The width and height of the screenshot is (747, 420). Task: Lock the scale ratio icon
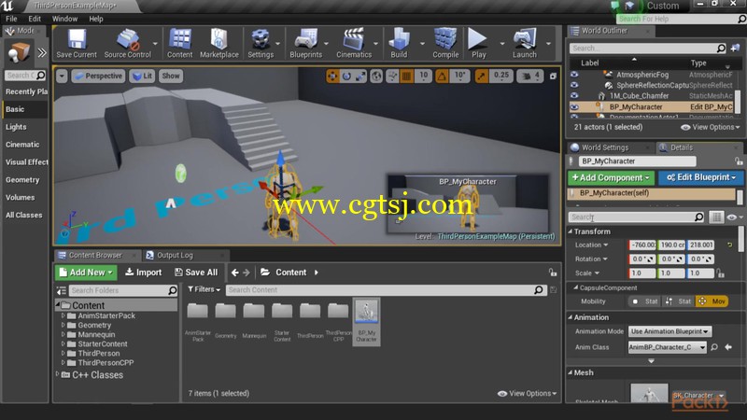(720, 273)
